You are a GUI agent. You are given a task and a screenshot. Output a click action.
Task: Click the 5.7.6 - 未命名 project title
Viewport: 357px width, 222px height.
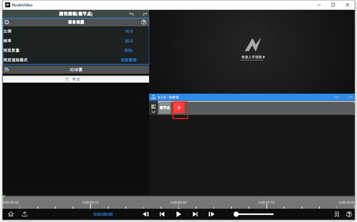[168, 97]
